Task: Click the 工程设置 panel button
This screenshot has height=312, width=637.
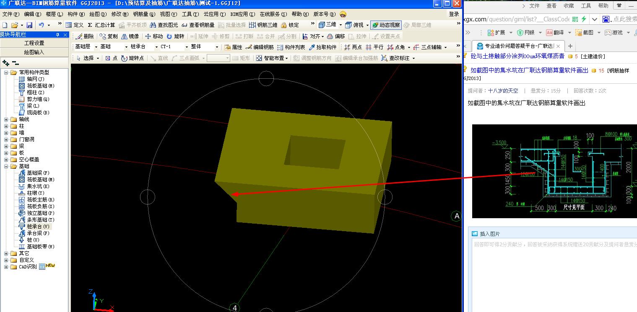Action: pos(34,43)
